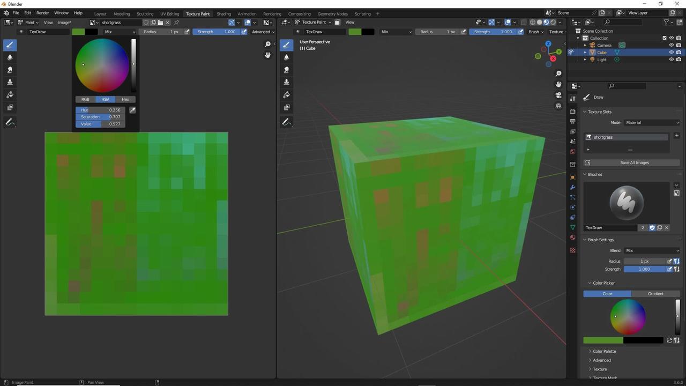Screen dimensions: 686x386
Task: Expand the Color Palette section
Action: (605, 351)
